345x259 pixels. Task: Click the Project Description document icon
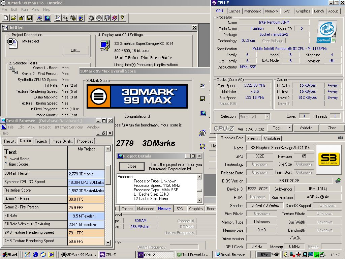pyautogui.click(x=12, y=43)
